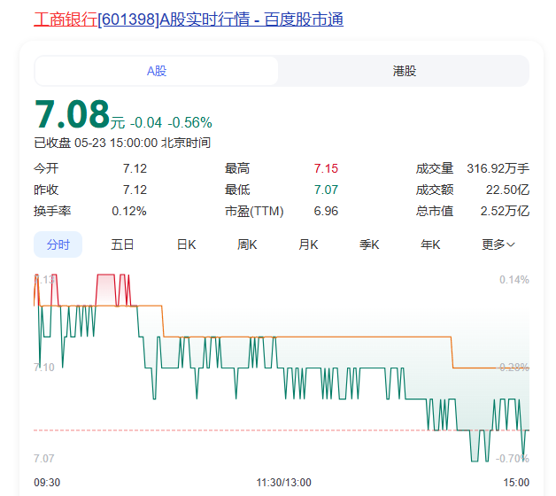
Task: Click the 市盈(TTM) value 6.96
Action: coord(326,211)
